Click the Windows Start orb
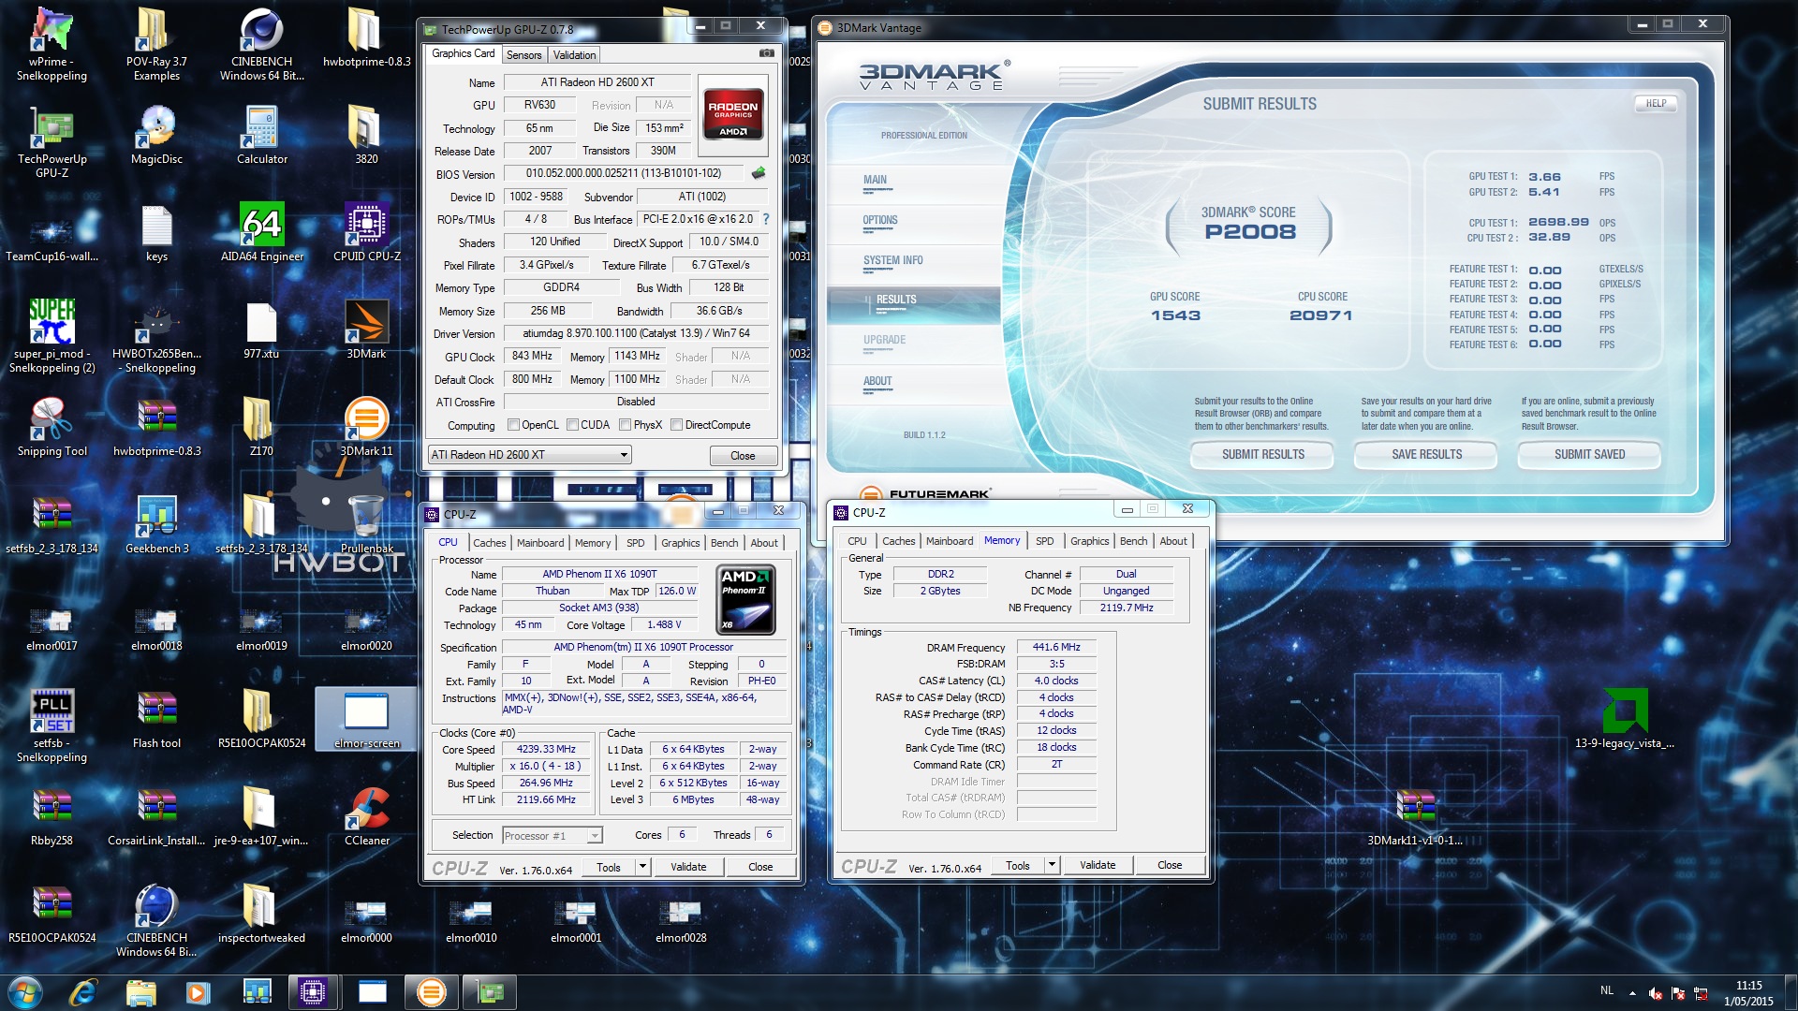 [24, 992]
